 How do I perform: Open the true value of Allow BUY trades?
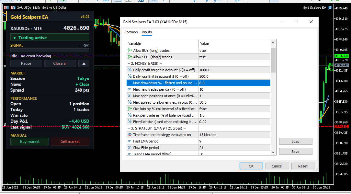234,51
